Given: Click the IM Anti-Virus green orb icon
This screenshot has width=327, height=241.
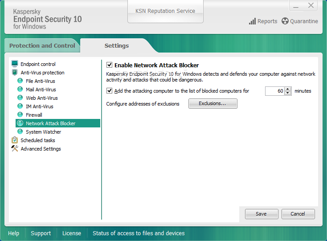Looking at the screenshot, I should (20, 106).
